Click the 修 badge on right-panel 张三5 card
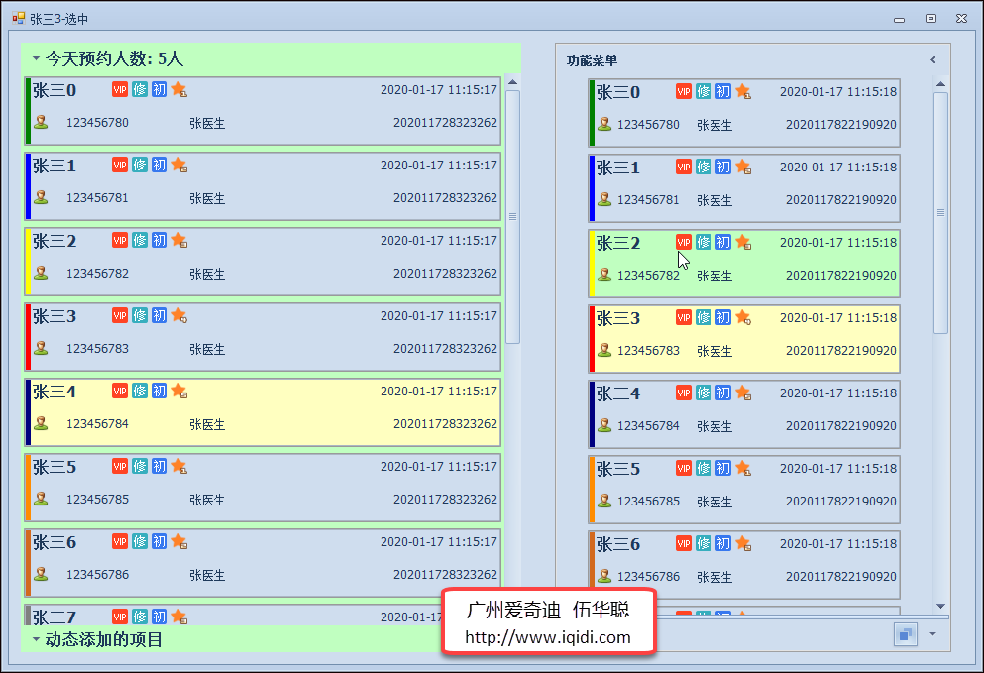Screen dimensions: 984x673 pos(704,468)
